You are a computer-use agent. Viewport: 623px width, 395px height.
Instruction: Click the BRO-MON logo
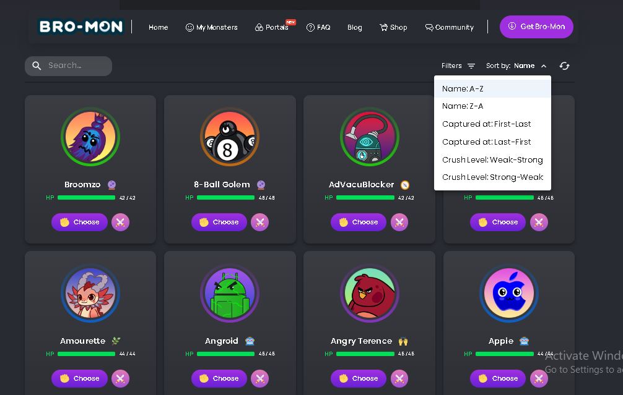81,27
